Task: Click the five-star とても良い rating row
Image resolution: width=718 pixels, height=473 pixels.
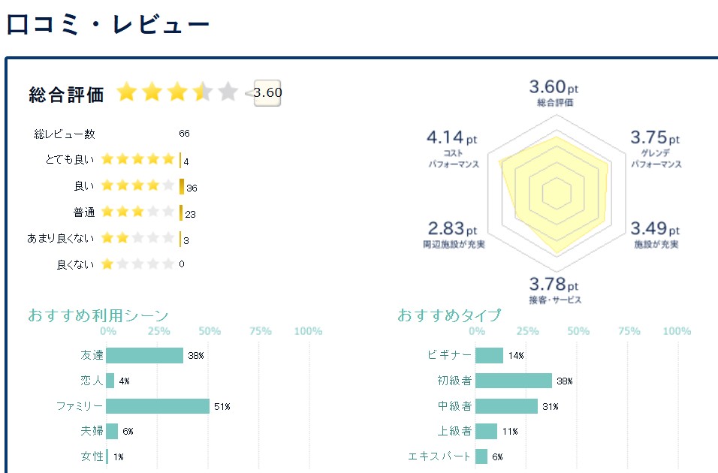Action: point(137,159)
